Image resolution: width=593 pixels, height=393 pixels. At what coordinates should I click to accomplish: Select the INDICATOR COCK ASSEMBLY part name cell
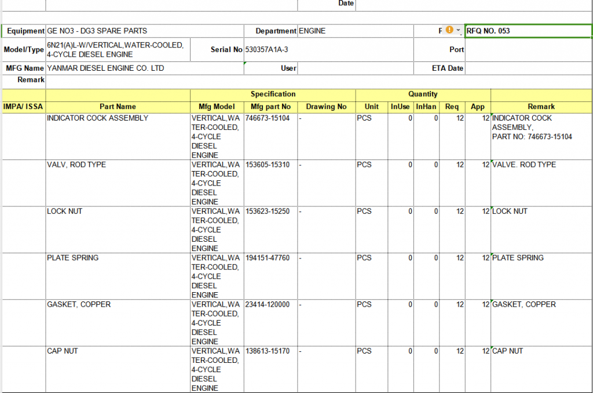click(118, 118)
